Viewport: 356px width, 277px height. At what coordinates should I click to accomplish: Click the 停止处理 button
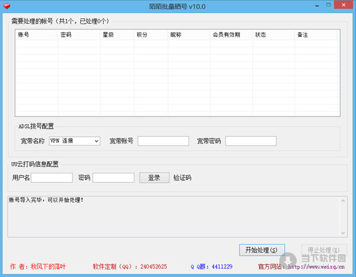point(323,250)
